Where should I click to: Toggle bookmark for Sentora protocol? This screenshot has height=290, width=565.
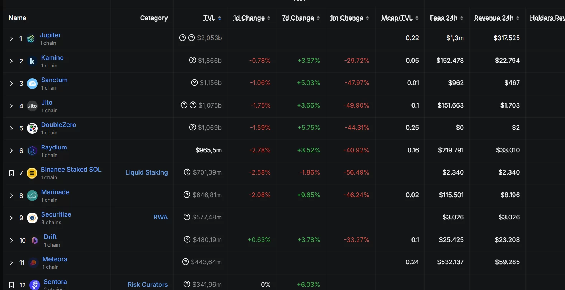tap(11, 285)
